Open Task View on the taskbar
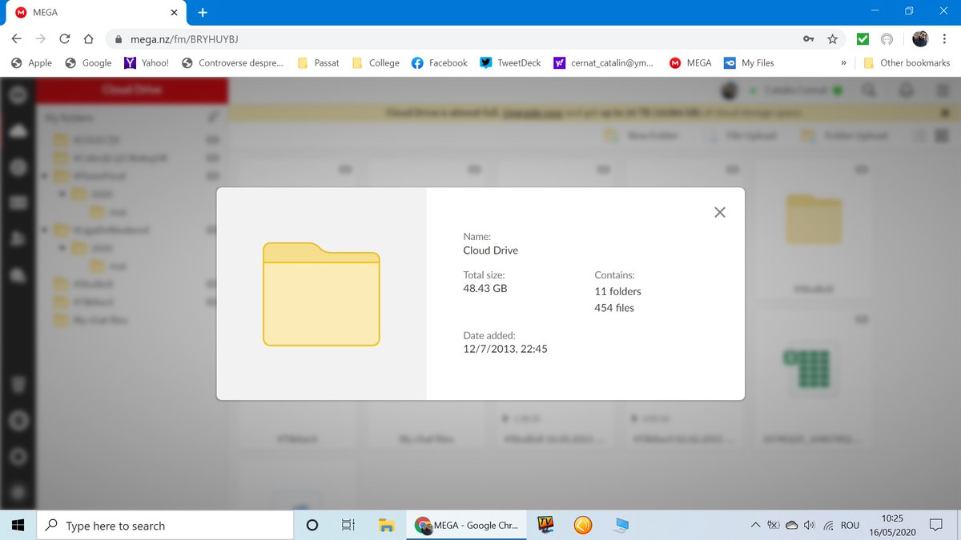Viewport: 961px width, 540px height. point(348,525)
